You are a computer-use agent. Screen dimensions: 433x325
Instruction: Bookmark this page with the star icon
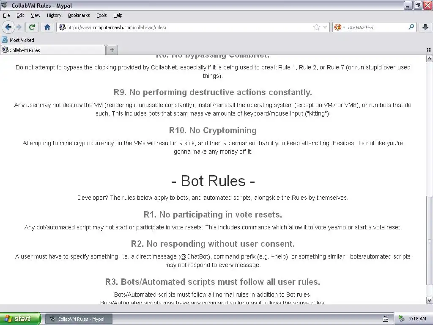(x=316, y=27)
